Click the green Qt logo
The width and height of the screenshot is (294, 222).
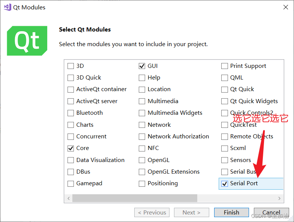coord(27,40)
